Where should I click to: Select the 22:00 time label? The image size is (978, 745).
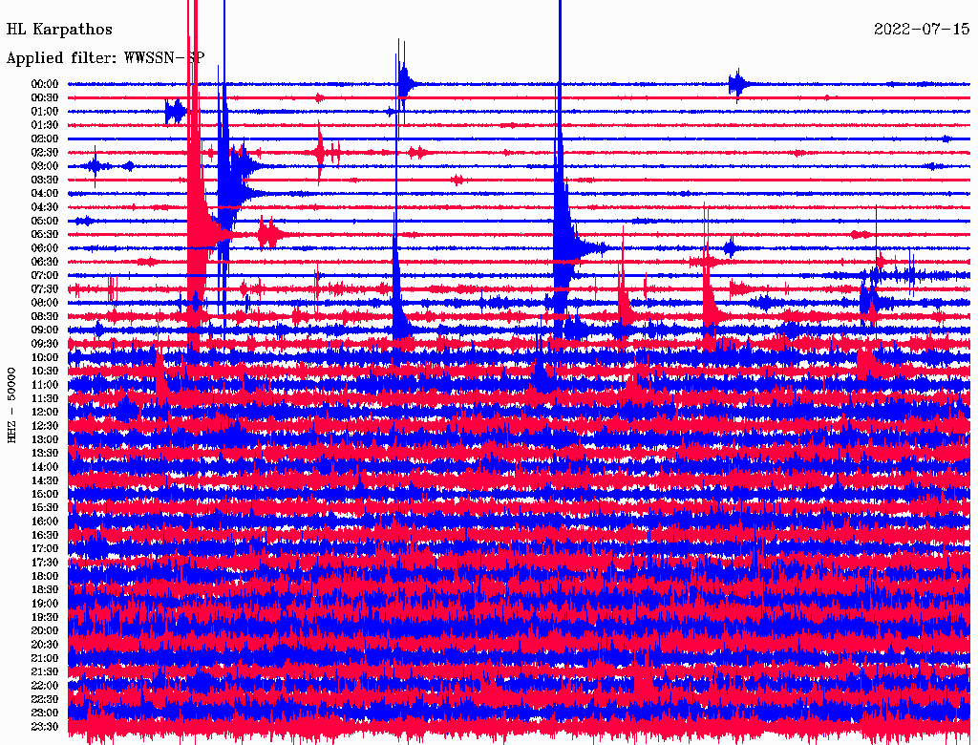45,685
